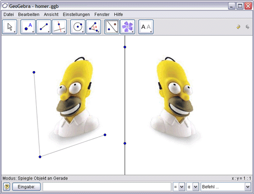This screenshot has height=194, width=254.
Task: Click the help question mark icon
Action: click(7, 187)
